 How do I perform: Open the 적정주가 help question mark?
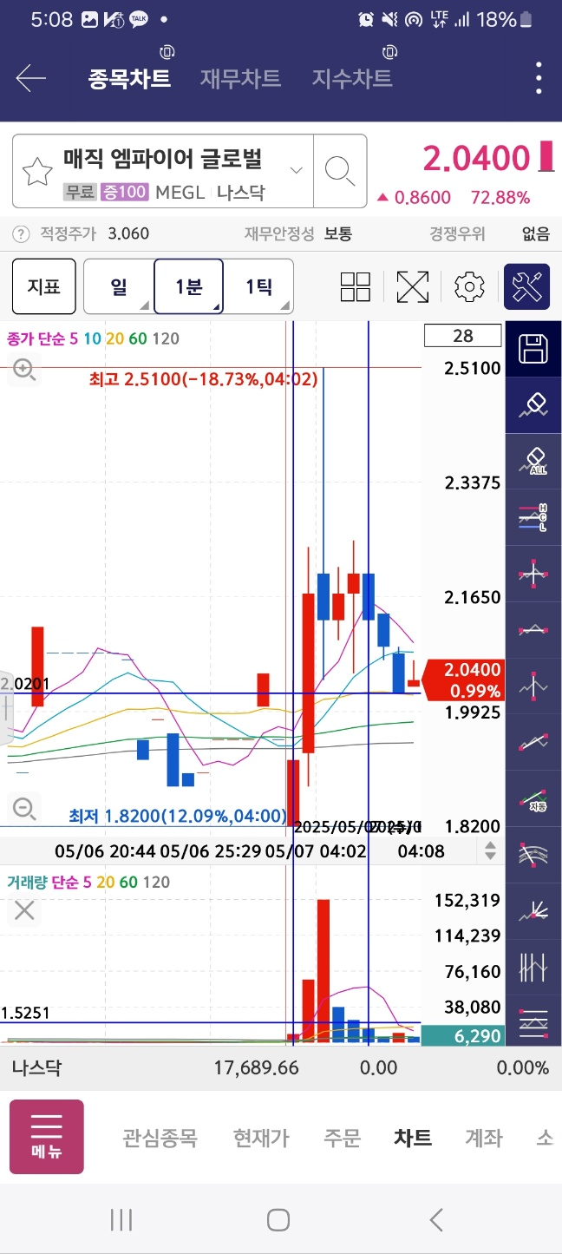click(x=21, y=233)
